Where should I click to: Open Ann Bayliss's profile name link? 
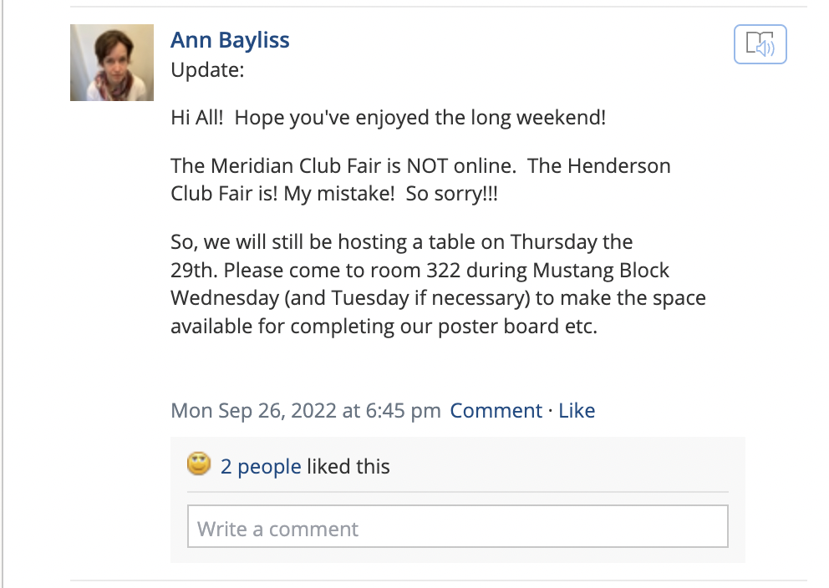click(230, 40)
